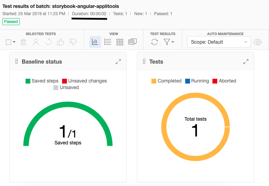Open the Scope: Default dropdown
The image size is (269, 186).
(219, 42)
